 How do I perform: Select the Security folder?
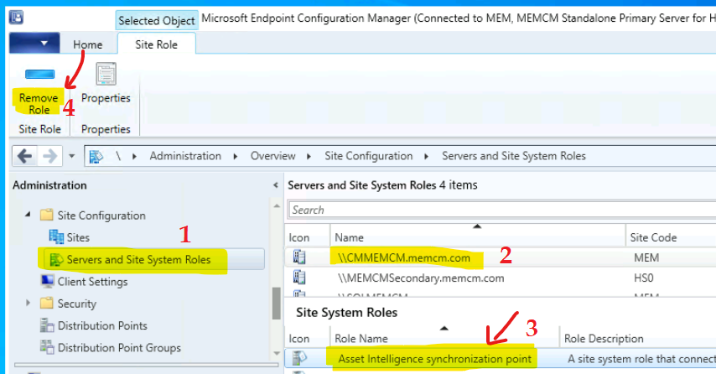(77, 304)
